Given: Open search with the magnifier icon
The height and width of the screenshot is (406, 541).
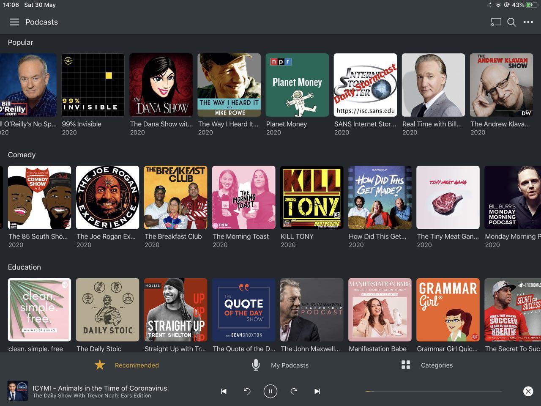Looking at the screenshot, I should point(511,22).
